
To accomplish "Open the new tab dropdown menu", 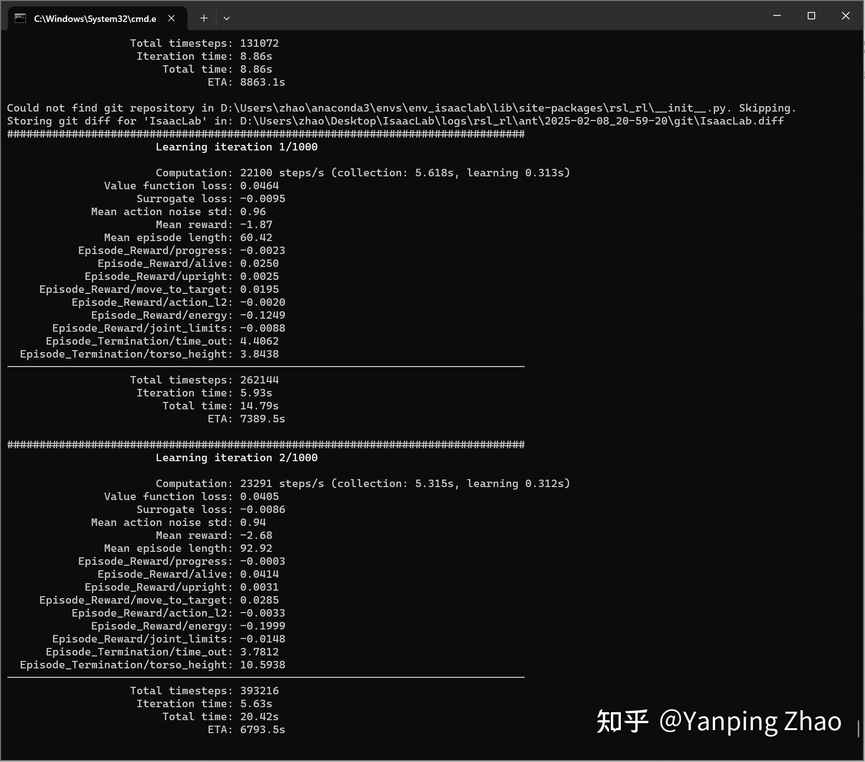I will (x=227, y=18).
